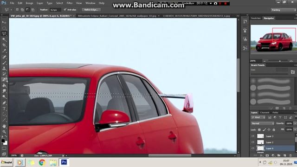297x167 pixels.
Task: Hide Layer 6 with eye icon
Action: 253,148
